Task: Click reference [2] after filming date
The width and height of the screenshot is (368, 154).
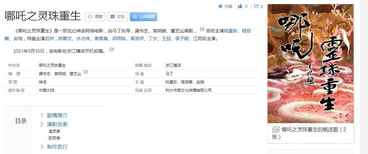Action: (x=112, y=49)
